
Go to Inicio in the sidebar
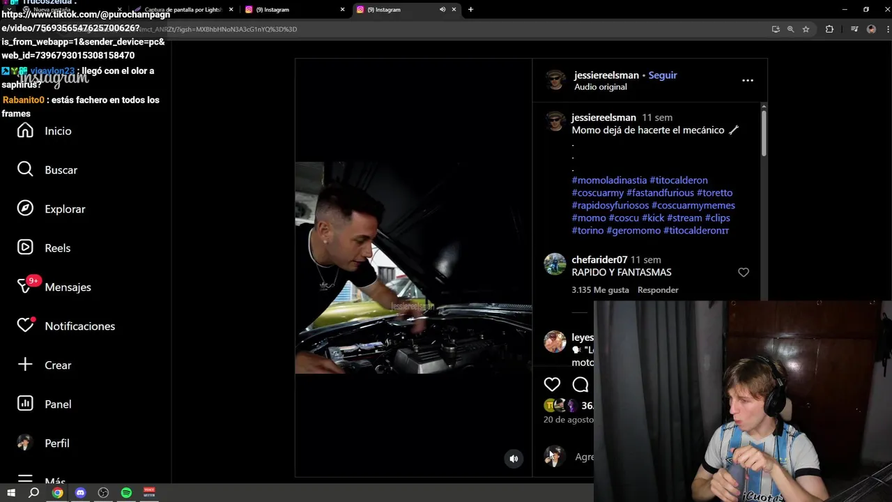point(44,131)
